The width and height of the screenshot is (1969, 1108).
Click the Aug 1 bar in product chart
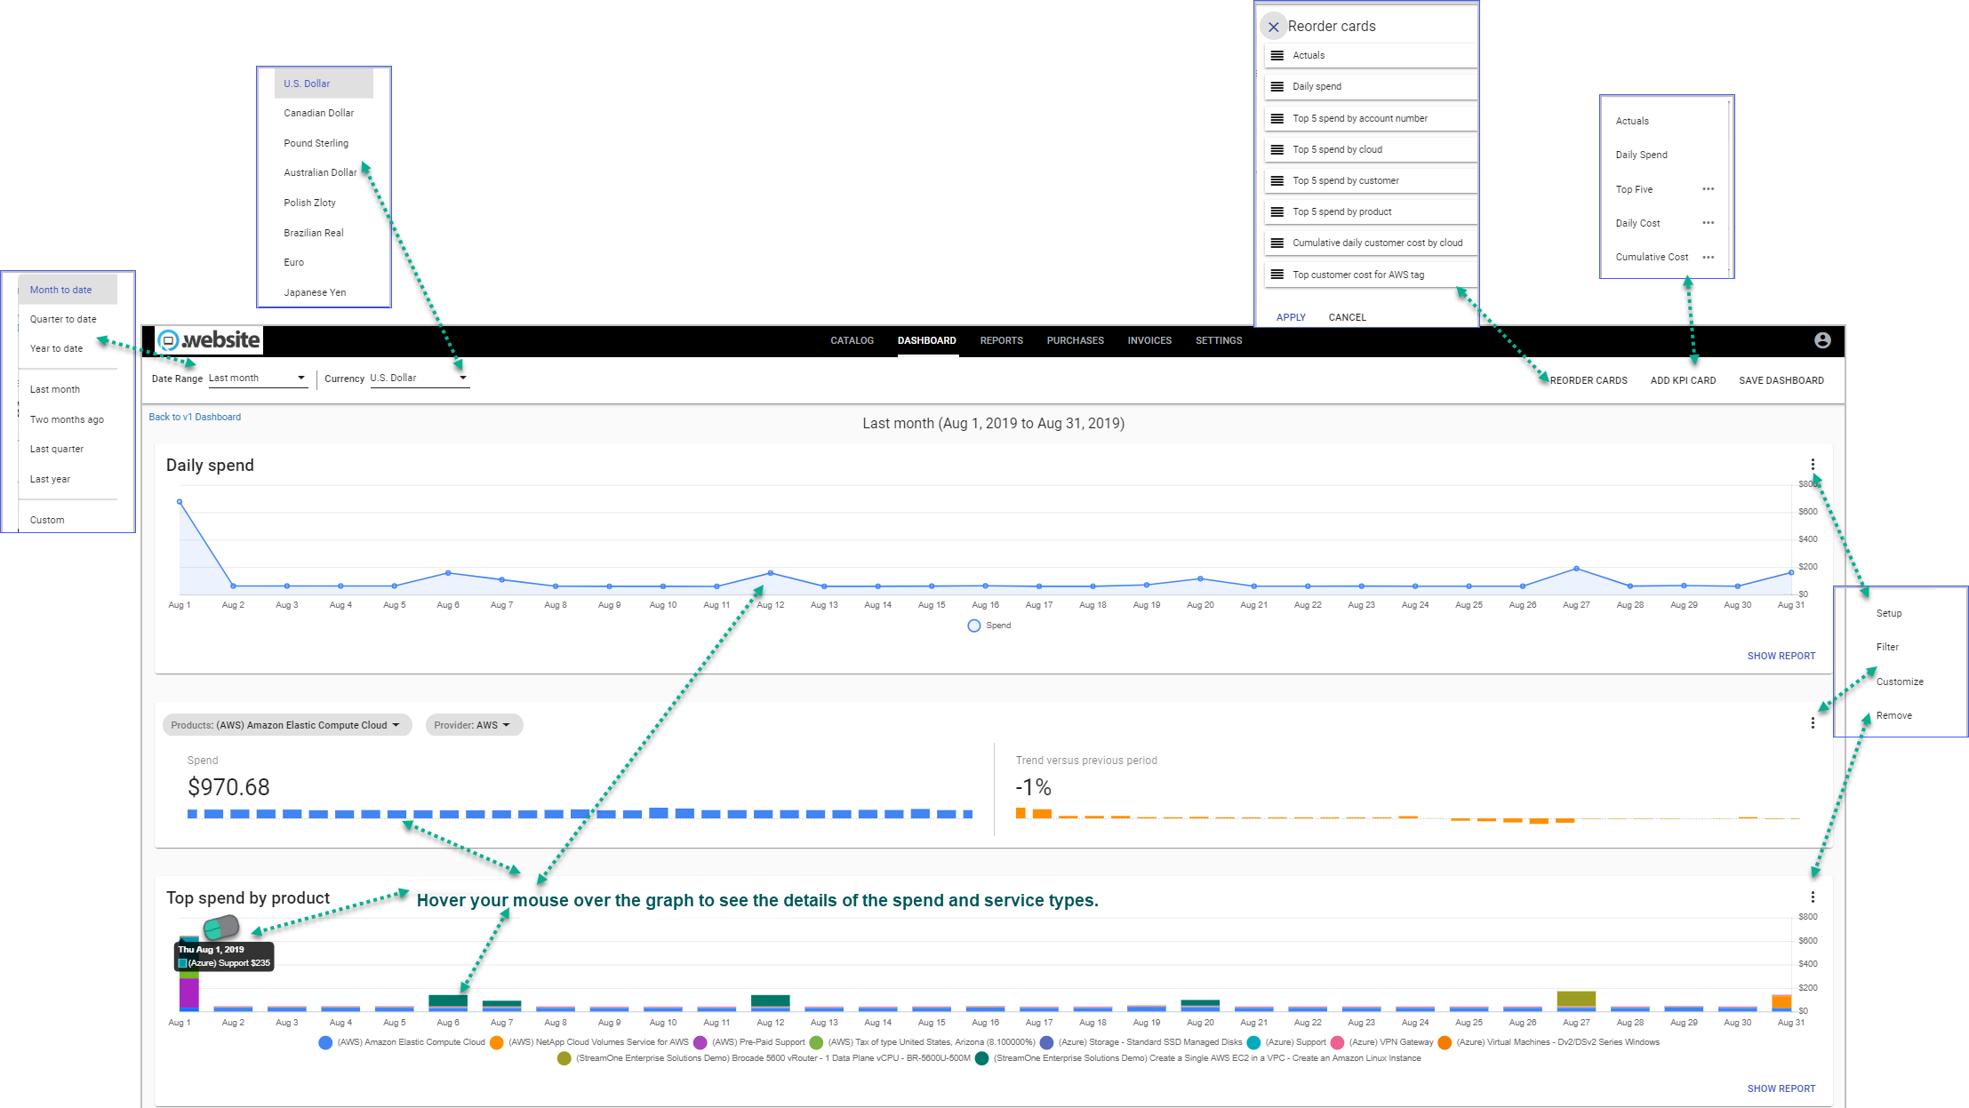coord(188,991)
